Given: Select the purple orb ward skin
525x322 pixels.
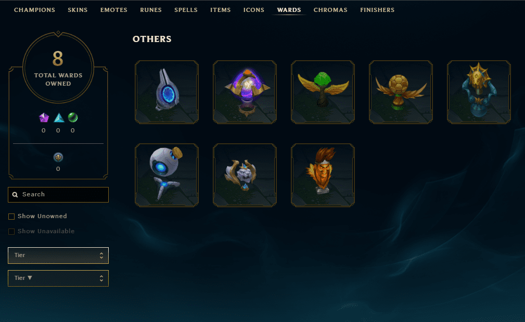Looking at the screenshot, I should pos(245,92).
